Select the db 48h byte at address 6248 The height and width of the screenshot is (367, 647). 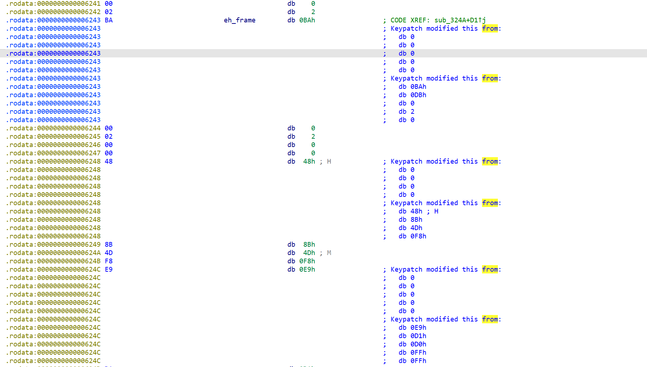coord(309,161)
